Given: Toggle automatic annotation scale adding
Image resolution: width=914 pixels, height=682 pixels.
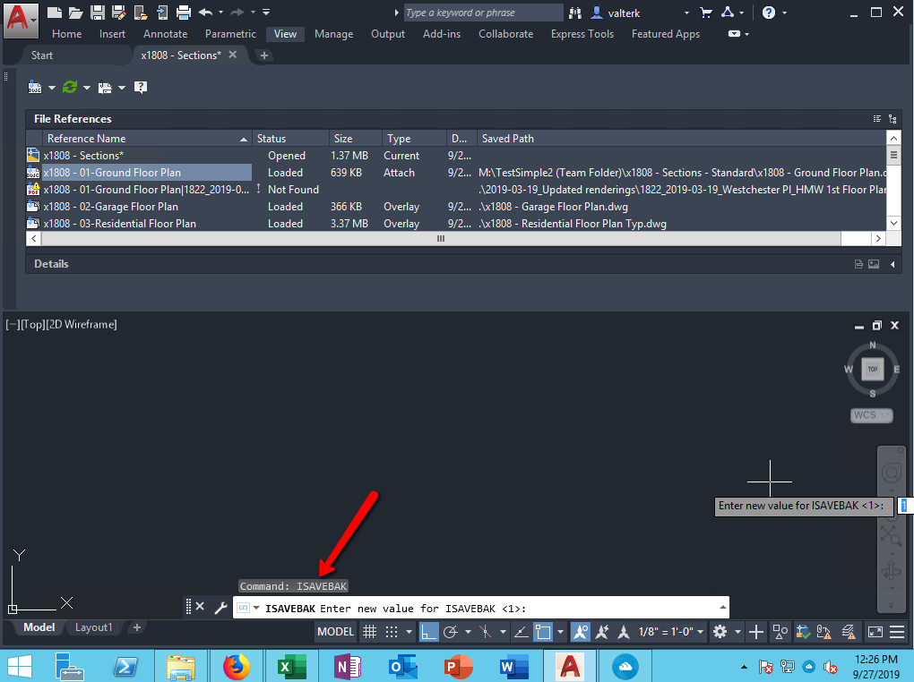Looking at the screenshot, I should pyautogui.click(x=601, y=632).
